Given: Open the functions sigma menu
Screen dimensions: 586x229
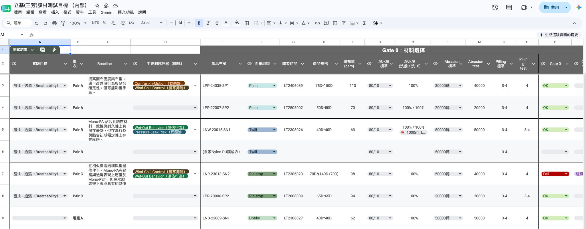Looking at the screenshot, I should (364, 23).
